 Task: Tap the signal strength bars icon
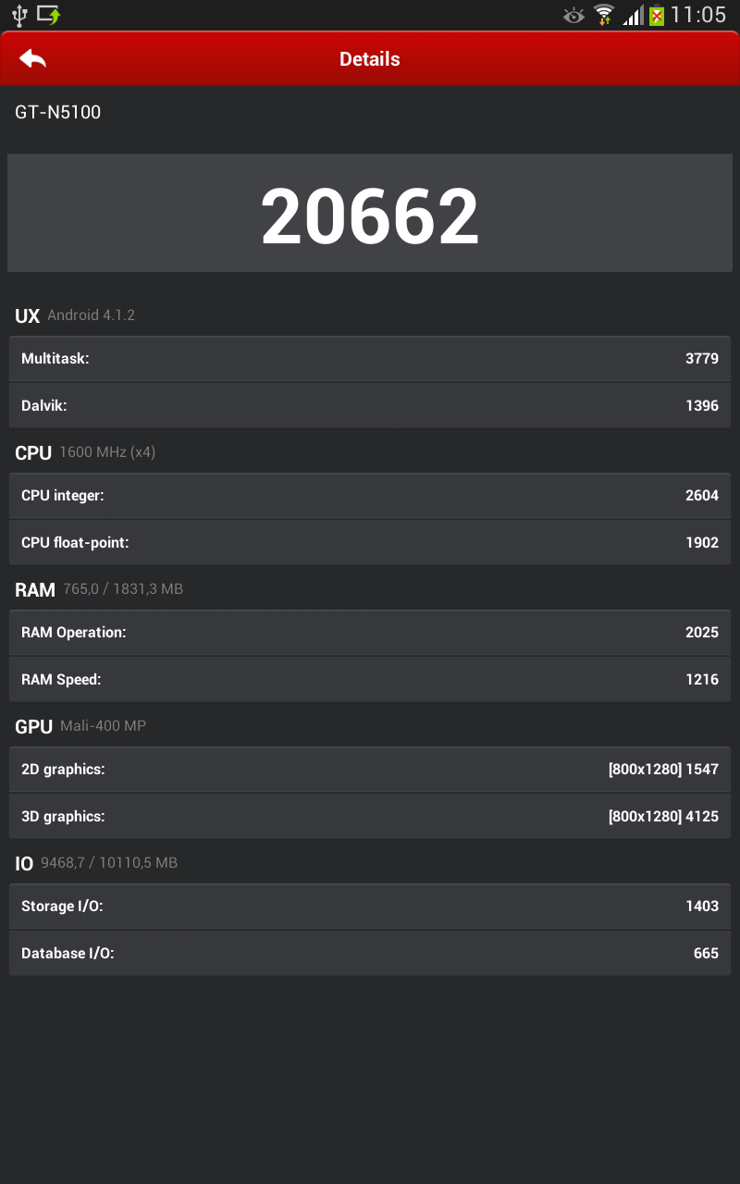(633, 15)
